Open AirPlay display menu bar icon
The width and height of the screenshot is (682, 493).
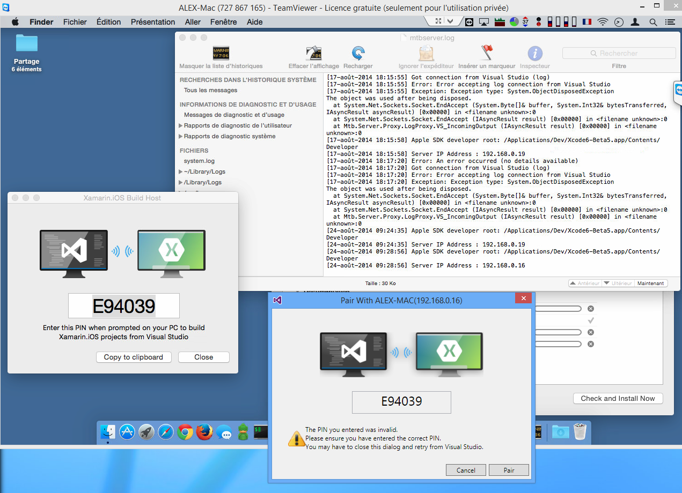point(484,22)
